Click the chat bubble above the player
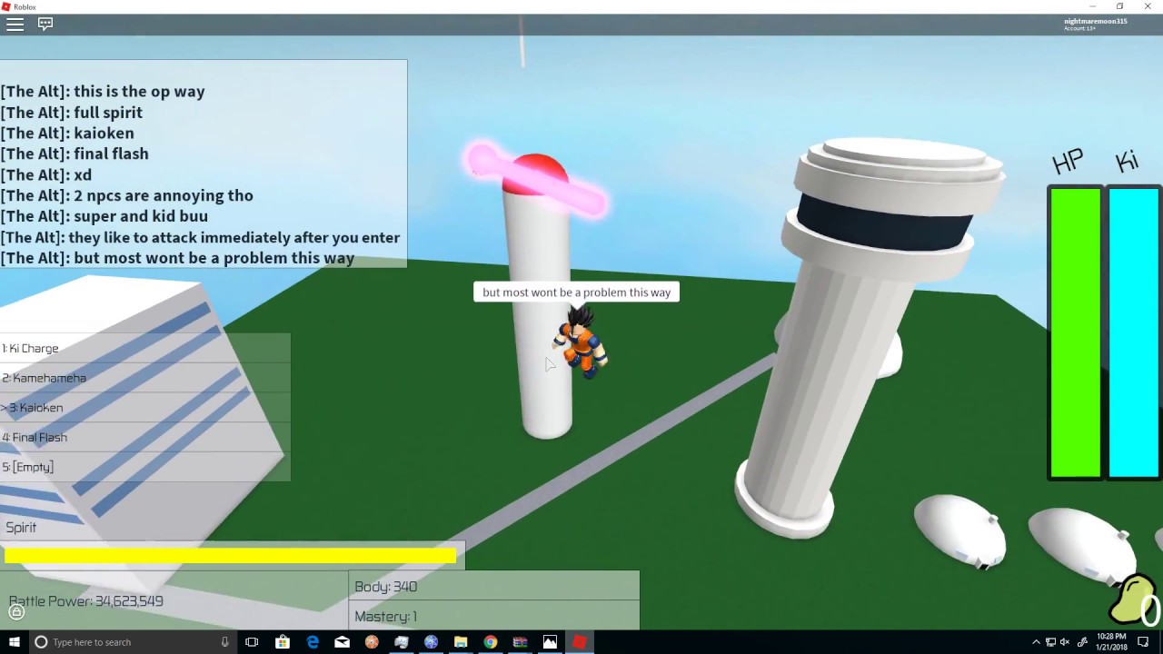This screenshot has width=1163, height=654. coord(576,292)
